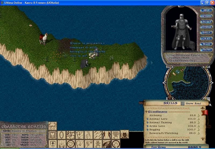Toggle the Animal Taming skill lock arrow
215x149 pixels.
pyautogui.click(x=198, y=122)
